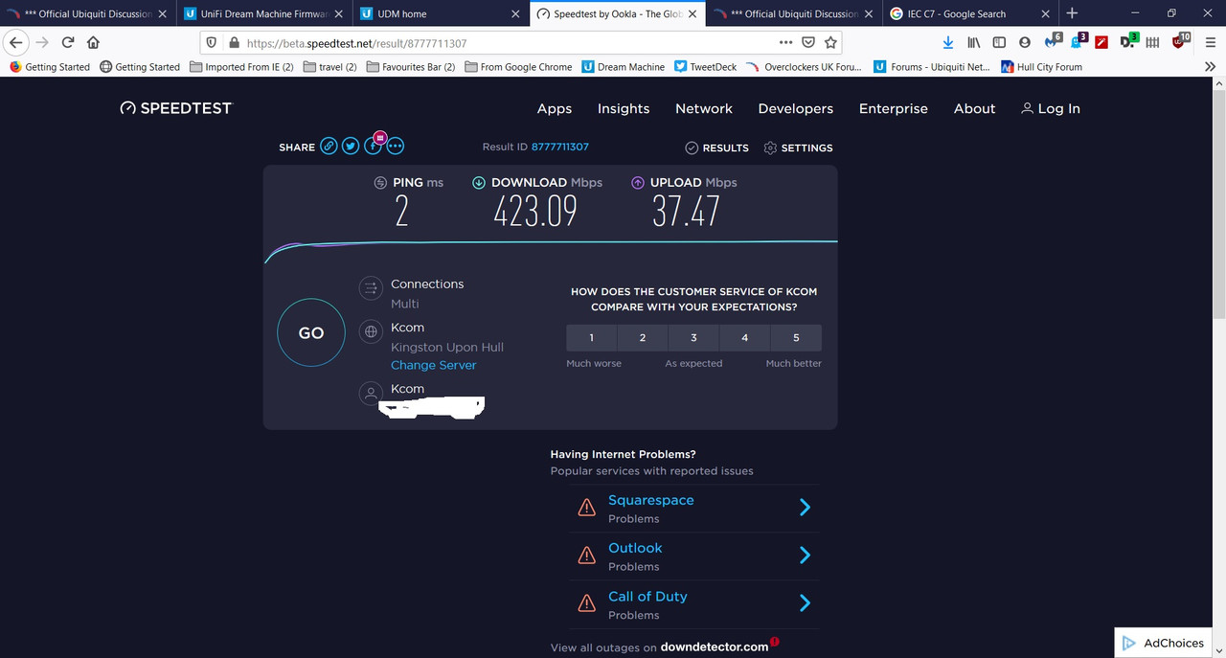1226x658 pixels.
Task: Expand Squarespace problems arrow
Action: 805,508
